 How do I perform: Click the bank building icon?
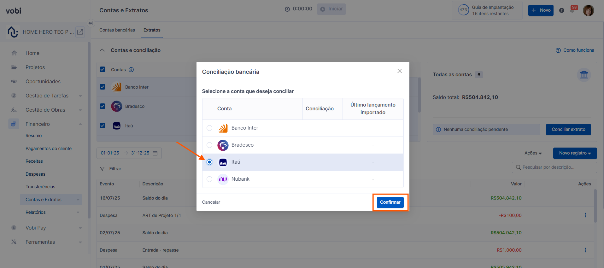point(584,75)
